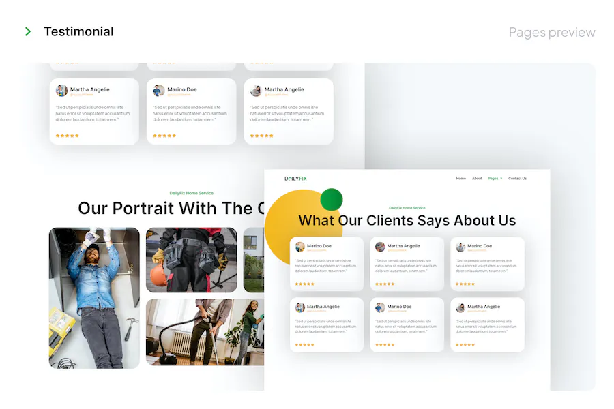Click Marino Doe avatar in upper testimonial row
The image size is (614, 409).
(158, 91)
